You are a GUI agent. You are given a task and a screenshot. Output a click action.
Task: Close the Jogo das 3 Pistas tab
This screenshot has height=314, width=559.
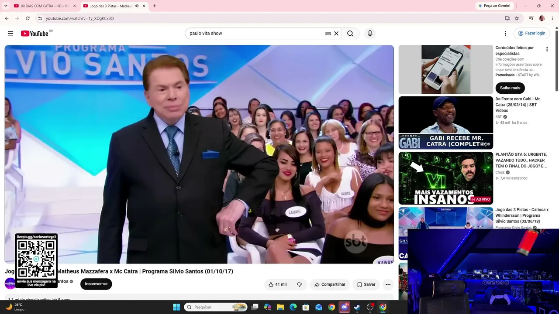tap(144, 6)
